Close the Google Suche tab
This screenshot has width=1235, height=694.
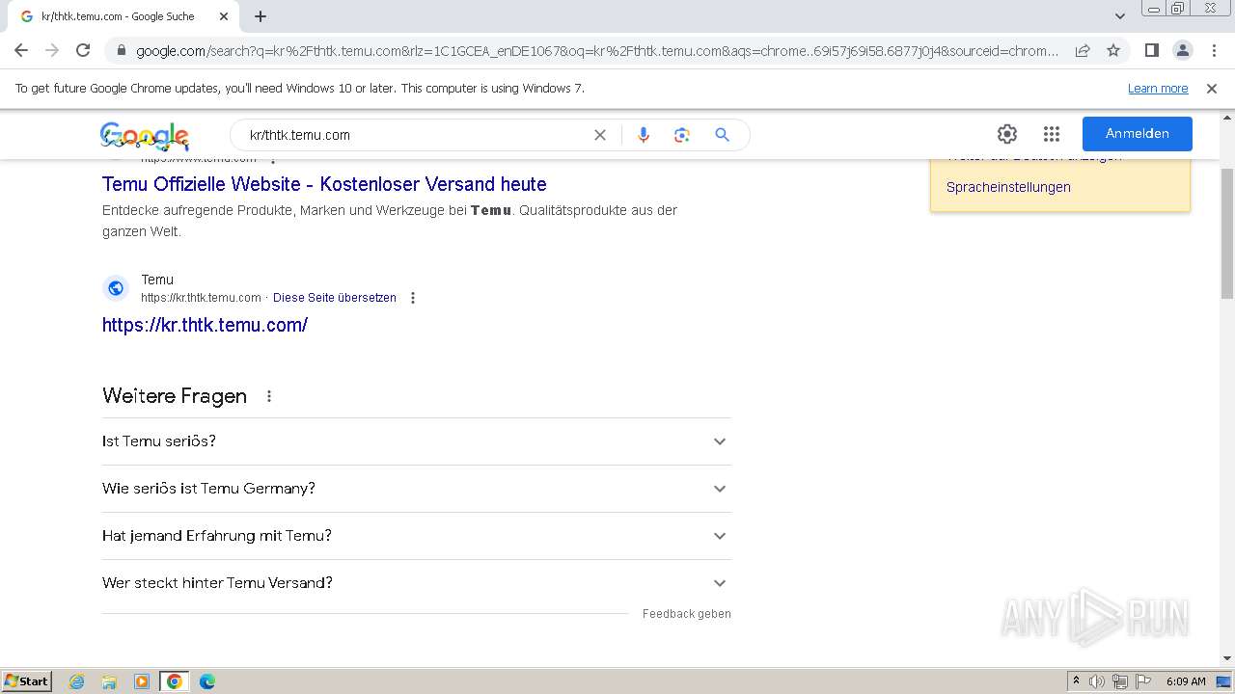coord(224,16)
